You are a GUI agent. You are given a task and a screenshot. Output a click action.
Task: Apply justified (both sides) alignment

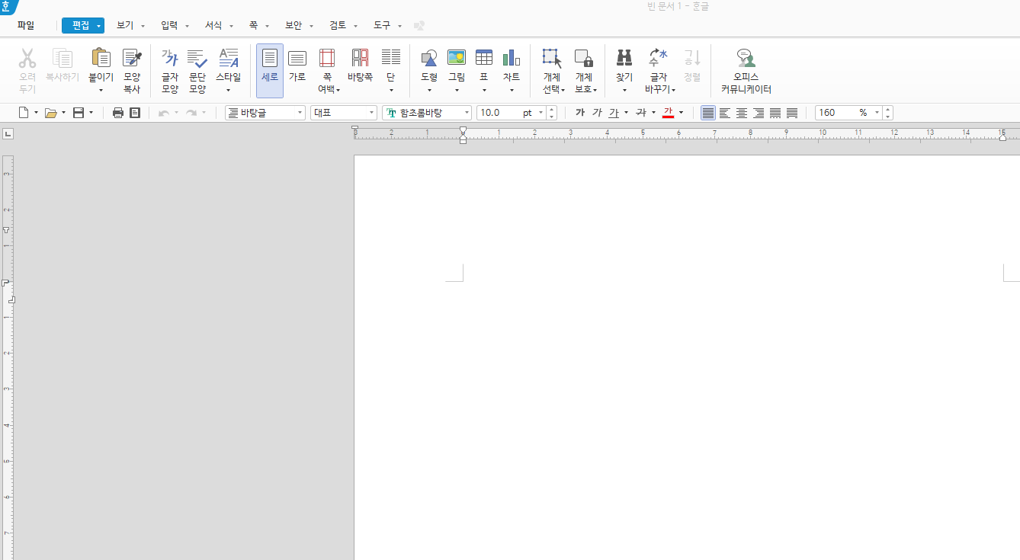click(x=708, y=113)
